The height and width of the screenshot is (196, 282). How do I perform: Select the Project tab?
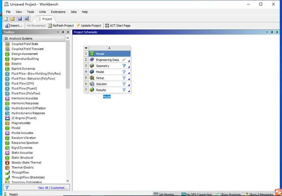45,19
